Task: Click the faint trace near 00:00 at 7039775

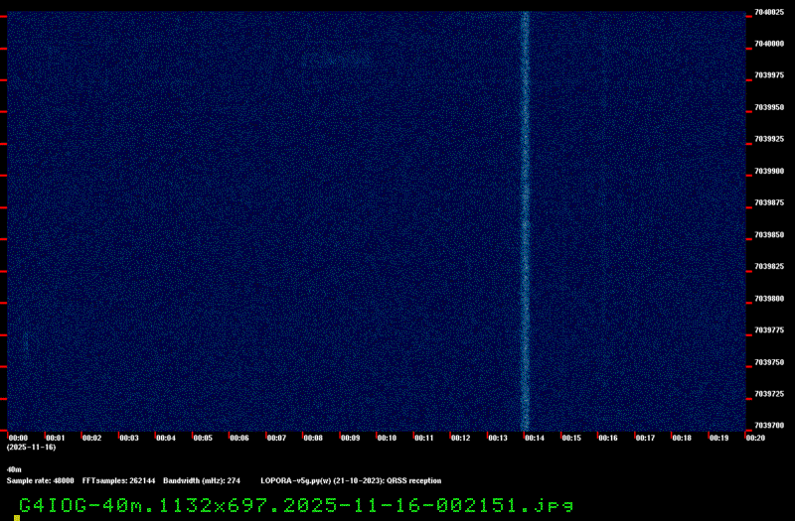Action: 26,342
